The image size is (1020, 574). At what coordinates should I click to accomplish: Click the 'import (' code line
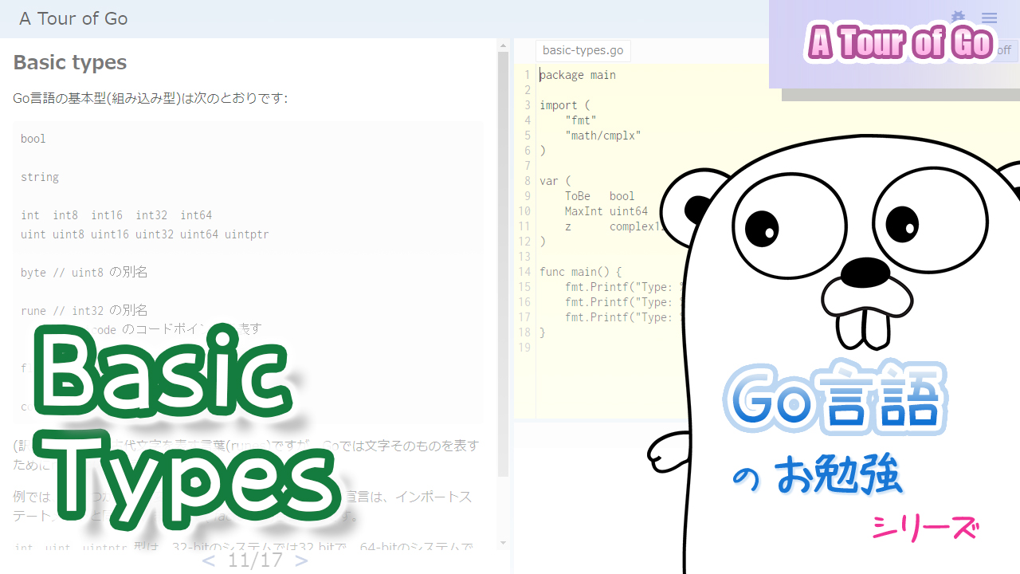tap(565, 105)
